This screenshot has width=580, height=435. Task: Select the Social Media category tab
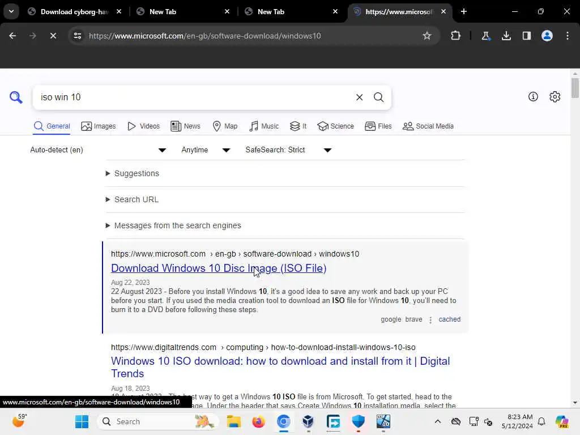(428, 126)
